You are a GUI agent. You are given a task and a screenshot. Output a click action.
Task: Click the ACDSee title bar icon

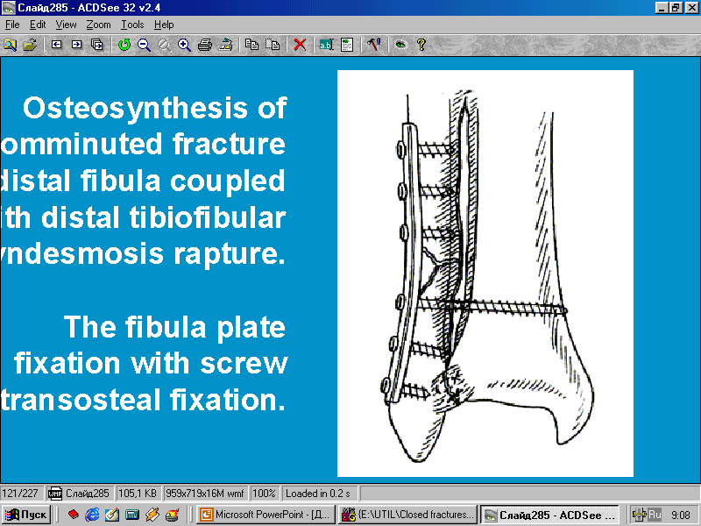click(x=8, y=8)
